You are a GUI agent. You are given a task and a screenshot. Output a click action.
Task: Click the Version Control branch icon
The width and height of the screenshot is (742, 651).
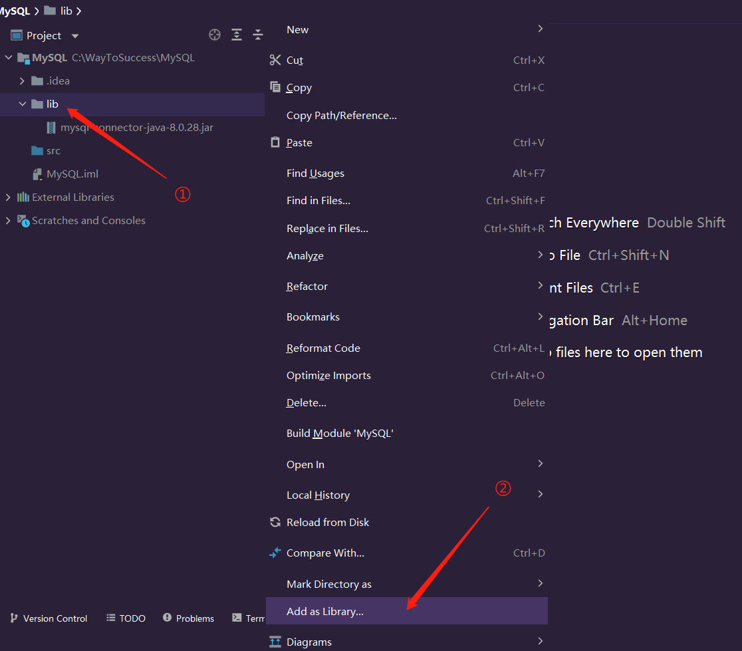point(14,618)
